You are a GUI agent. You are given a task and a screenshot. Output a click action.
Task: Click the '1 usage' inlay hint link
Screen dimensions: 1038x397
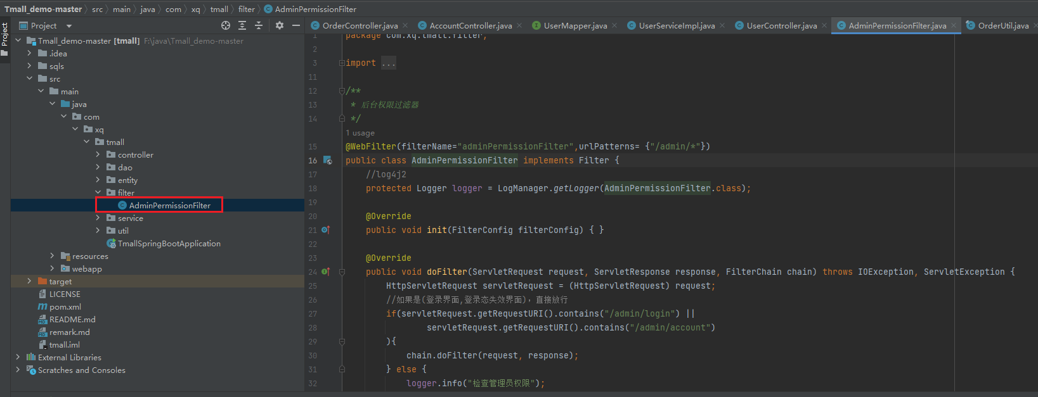coord(360,133)
